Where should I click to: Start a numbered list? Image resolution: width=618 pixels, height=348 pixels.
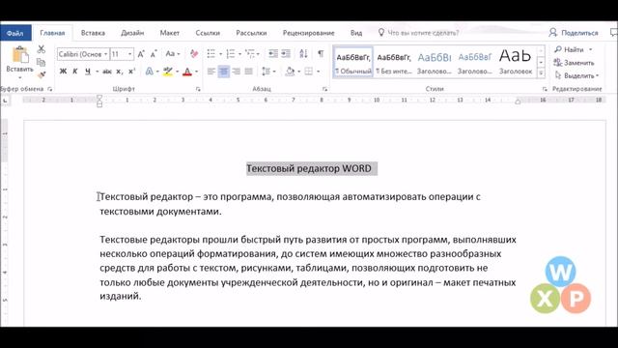pos(231,54)
